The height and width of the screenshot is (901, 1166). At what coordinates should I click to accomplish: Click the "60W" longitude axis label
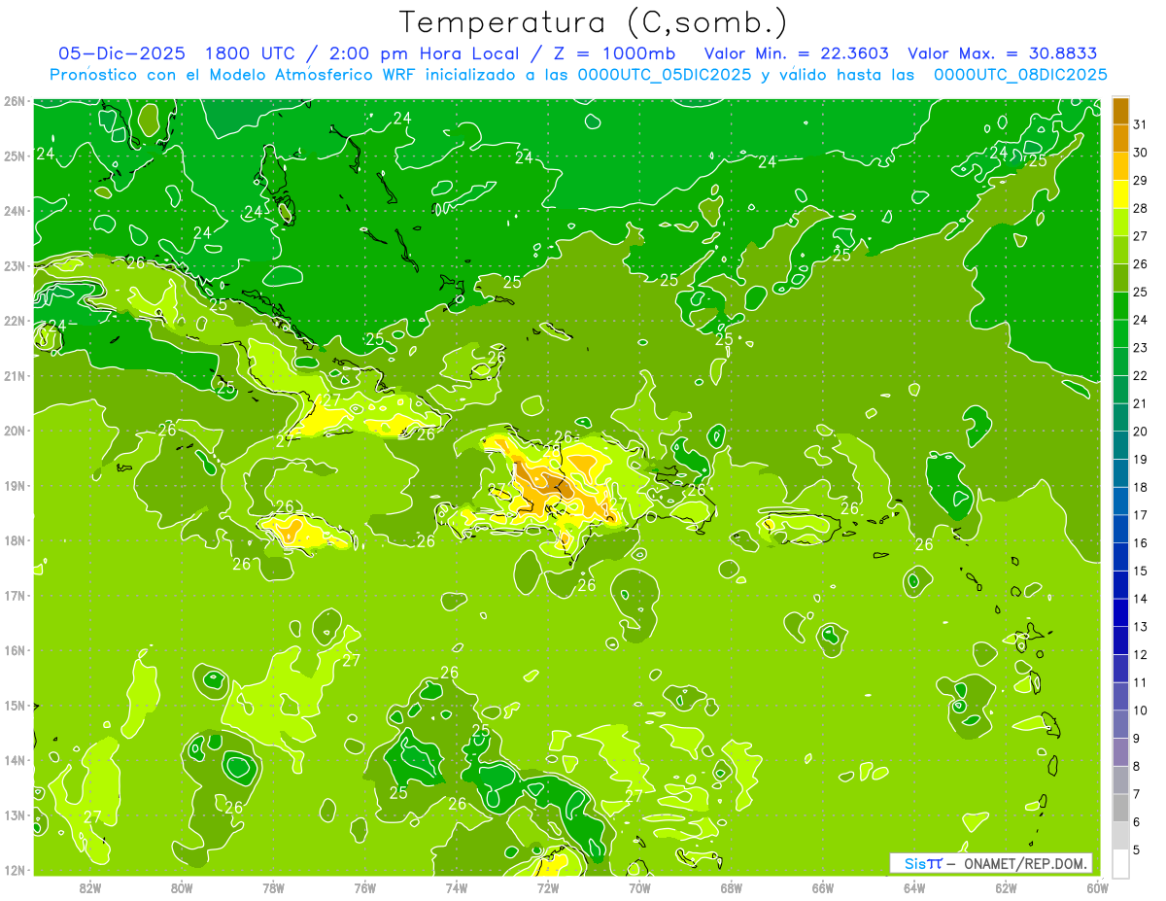[x=1097, y=887]
